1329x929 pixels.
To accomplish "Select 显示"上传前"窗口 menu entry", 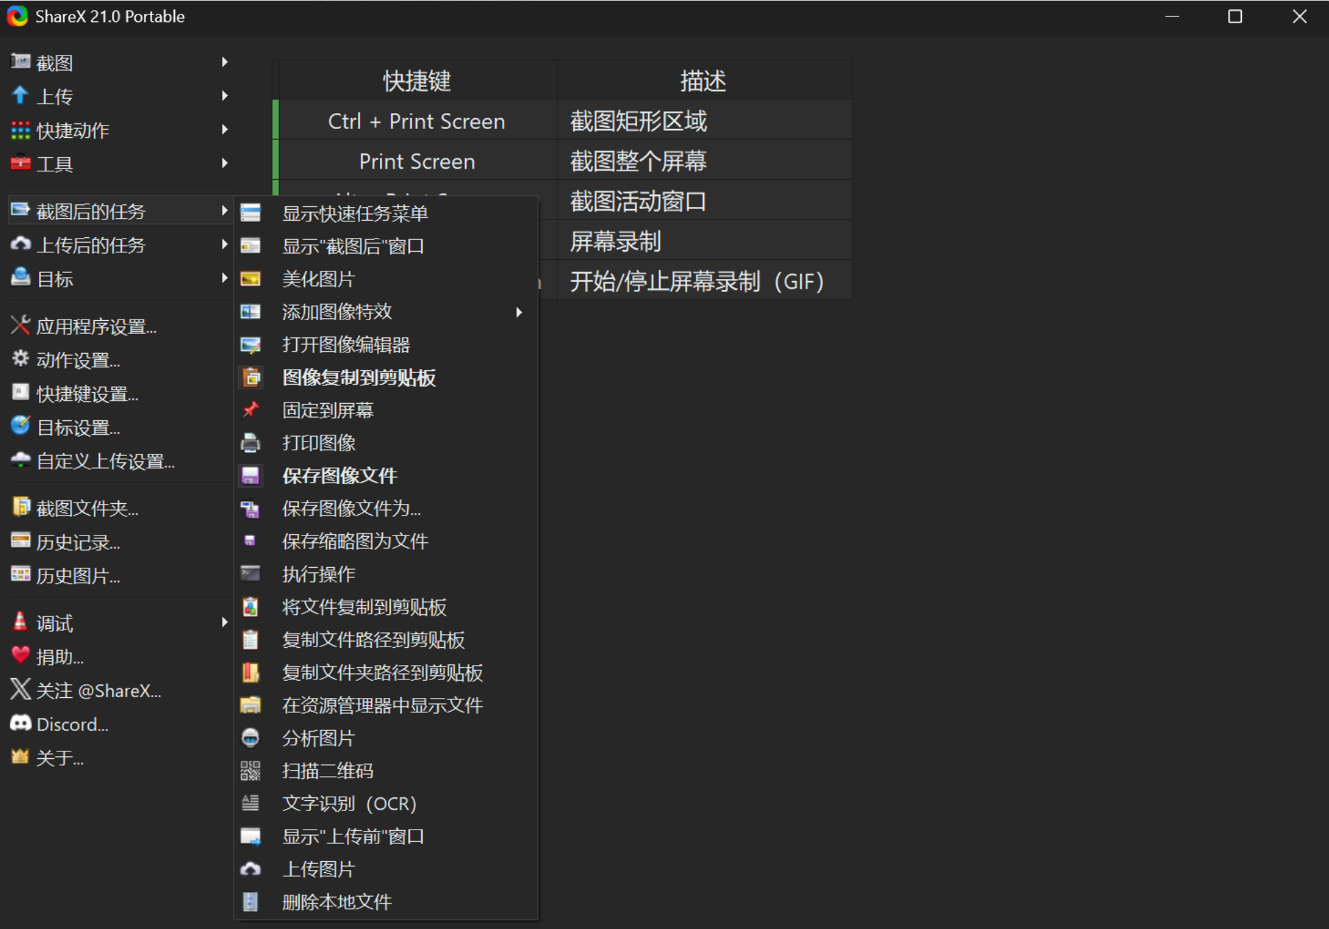I will coord(385,836).
